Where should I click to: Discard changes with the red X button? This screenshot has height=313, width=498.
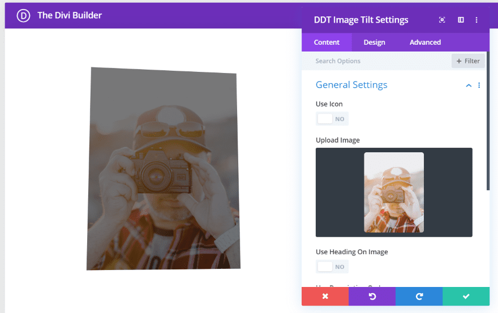click(325, 297)
